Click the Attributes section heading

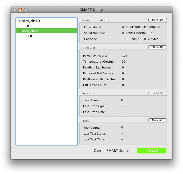click(88, 48)
